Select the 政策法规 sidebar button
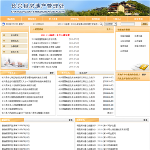 pyautogui.click(x=15, y=41)
